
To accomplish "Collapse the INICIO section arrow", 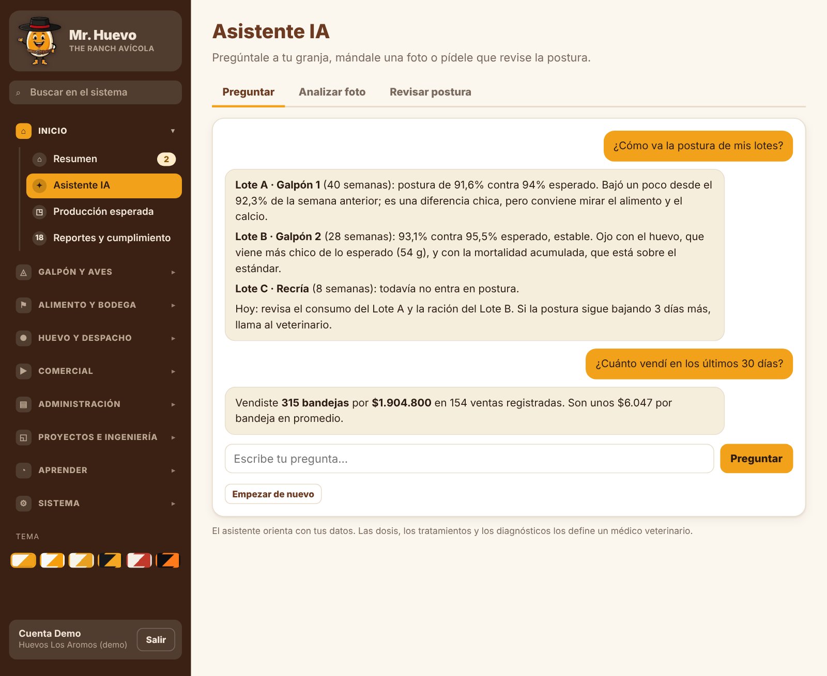I will [x=173, y=131].
